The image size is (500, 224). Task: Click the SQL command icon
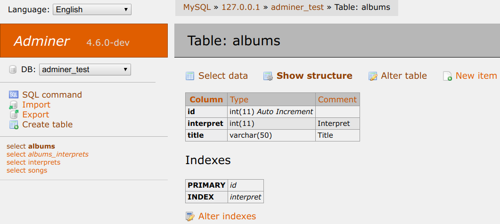(14, 95)
